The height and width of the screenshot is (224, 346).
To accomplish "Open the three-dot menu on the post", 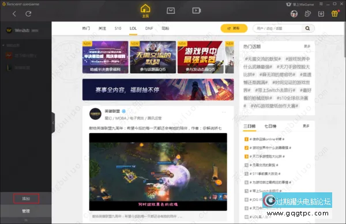I will pyautogui.click(x=224, y=112).
